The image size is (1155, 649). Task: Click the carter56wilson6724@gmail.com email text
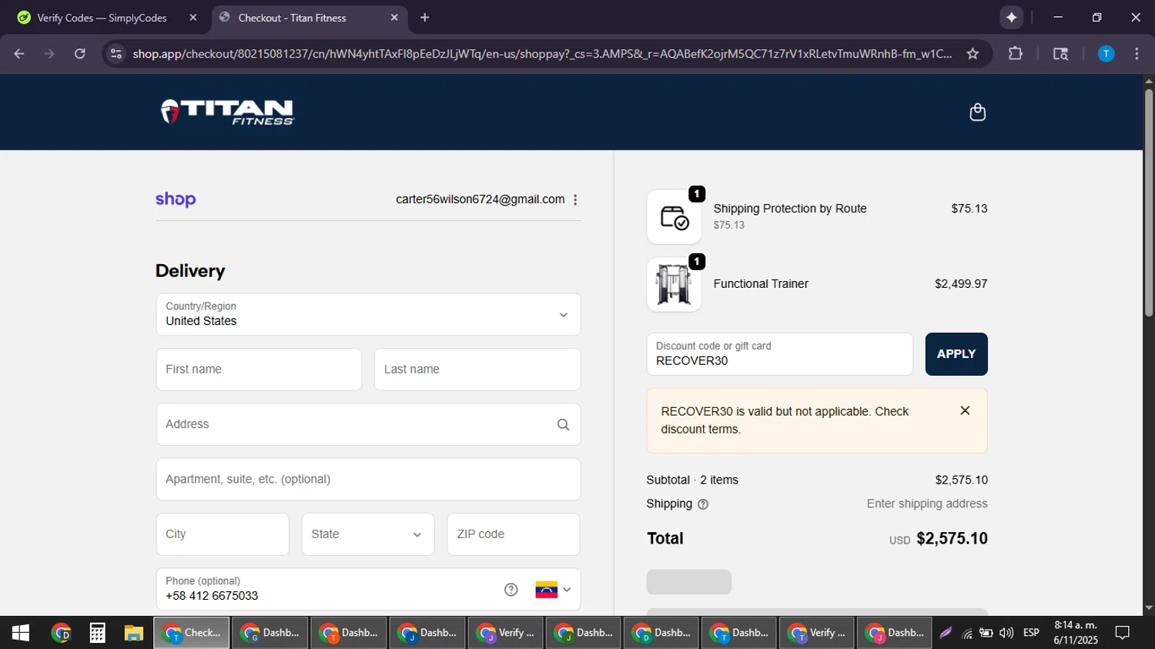coord(480,199)
